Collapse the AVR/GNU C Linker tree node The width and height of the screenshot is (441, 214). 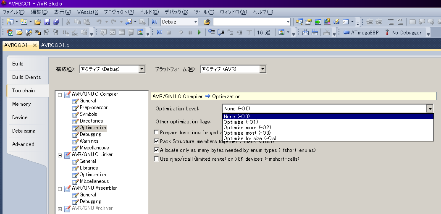tap(60, 155)
